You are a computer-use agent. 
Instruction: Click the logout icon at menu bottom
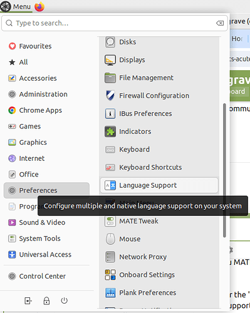28,300
